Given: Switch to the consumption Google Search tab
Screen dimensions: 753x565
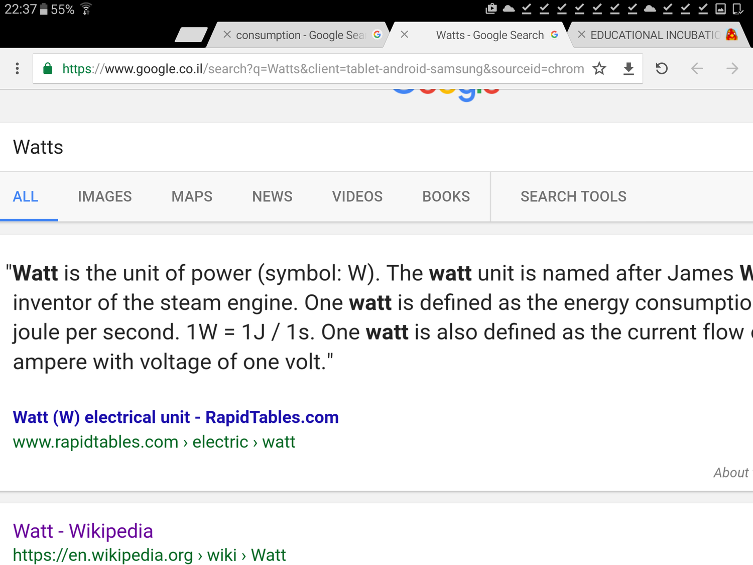Looking at the screenshot, I should click(x=300, y=35).
